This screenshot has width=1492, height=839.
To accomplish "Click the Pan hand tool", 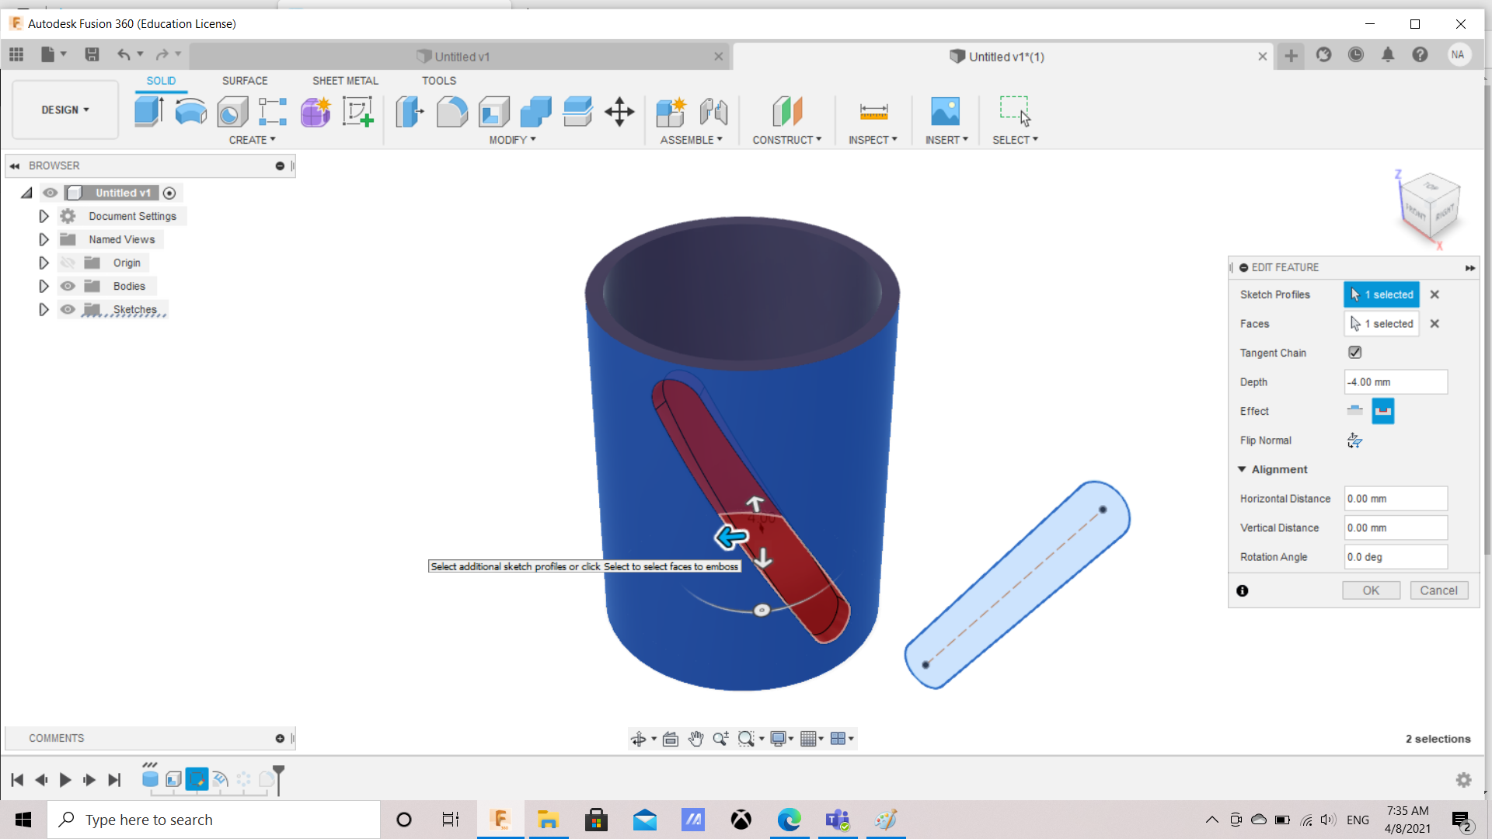I will (x=695, y=739).
